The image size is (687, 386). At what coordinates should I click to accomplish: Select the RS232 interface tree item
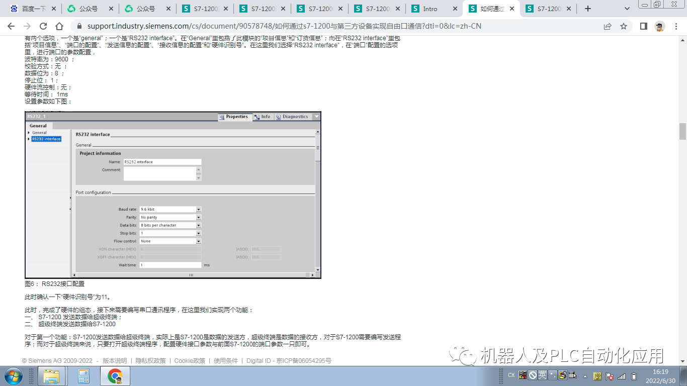point(46,139)
